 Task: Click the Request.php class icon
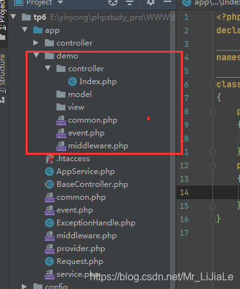coord(49,261)
